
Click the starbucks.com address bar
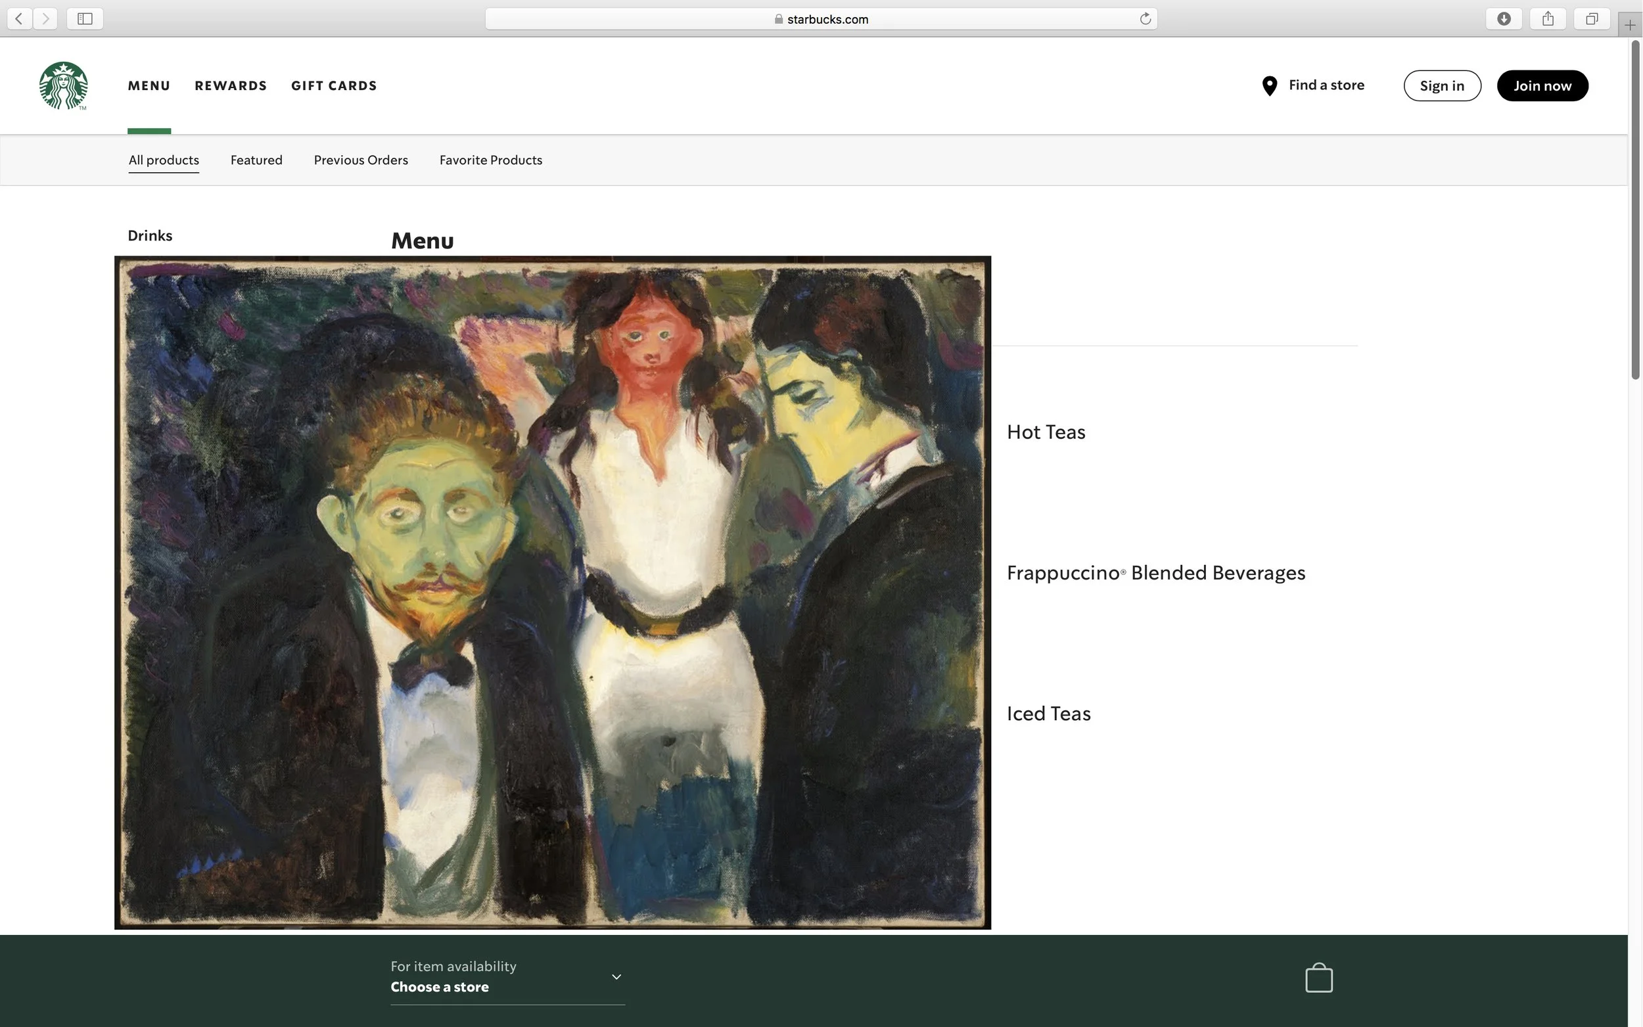click(x=820, y=19)
